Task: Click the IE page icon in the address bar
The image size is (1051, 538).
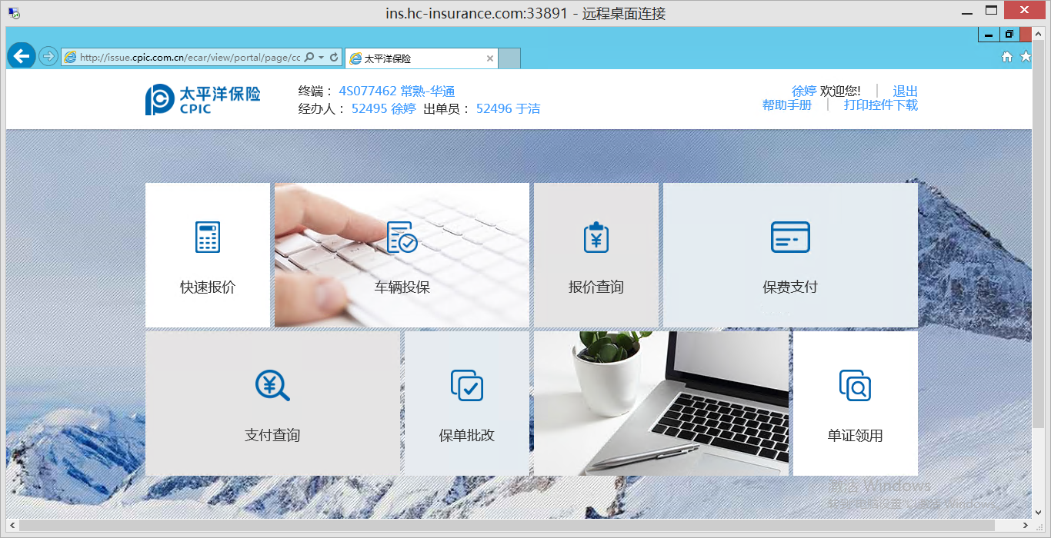Action: [71, 57]
